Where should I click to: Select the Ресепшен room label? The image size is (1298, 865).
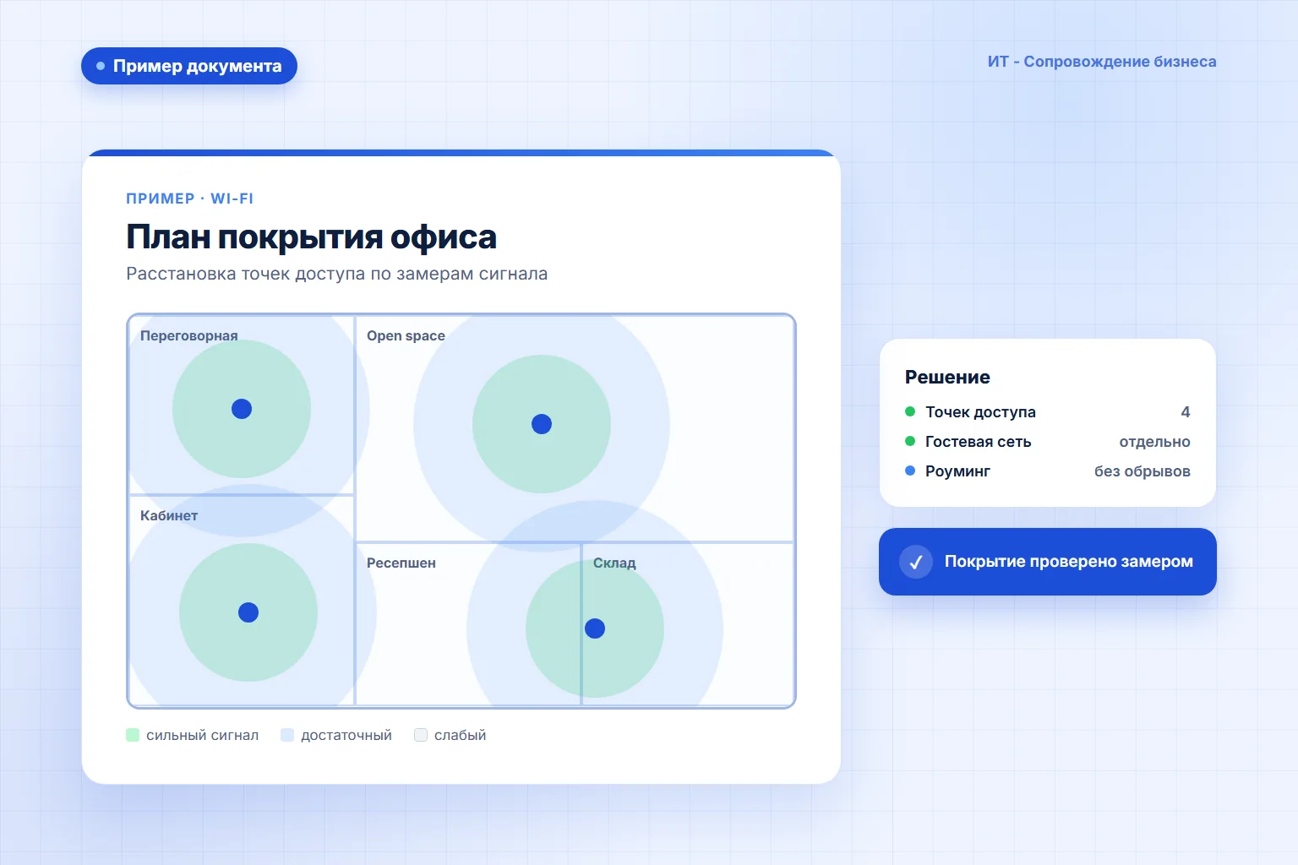pyautogui.click(x=401, y=563)
